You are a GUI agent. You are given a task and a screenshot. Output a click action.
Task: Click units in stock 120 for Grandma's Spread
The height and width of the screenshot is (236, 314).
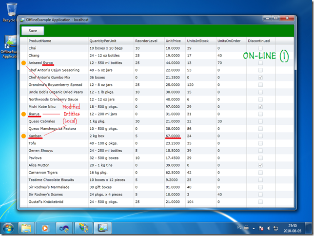coord(201,85)
